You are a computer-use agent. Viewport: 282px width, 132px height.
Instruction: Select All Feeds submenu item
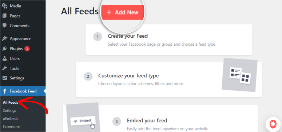pyautogui.click(x=11, y=103)
